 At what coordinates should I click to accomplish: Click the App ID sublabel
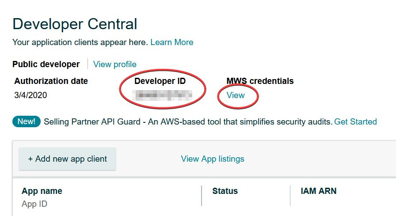(34, 204)
